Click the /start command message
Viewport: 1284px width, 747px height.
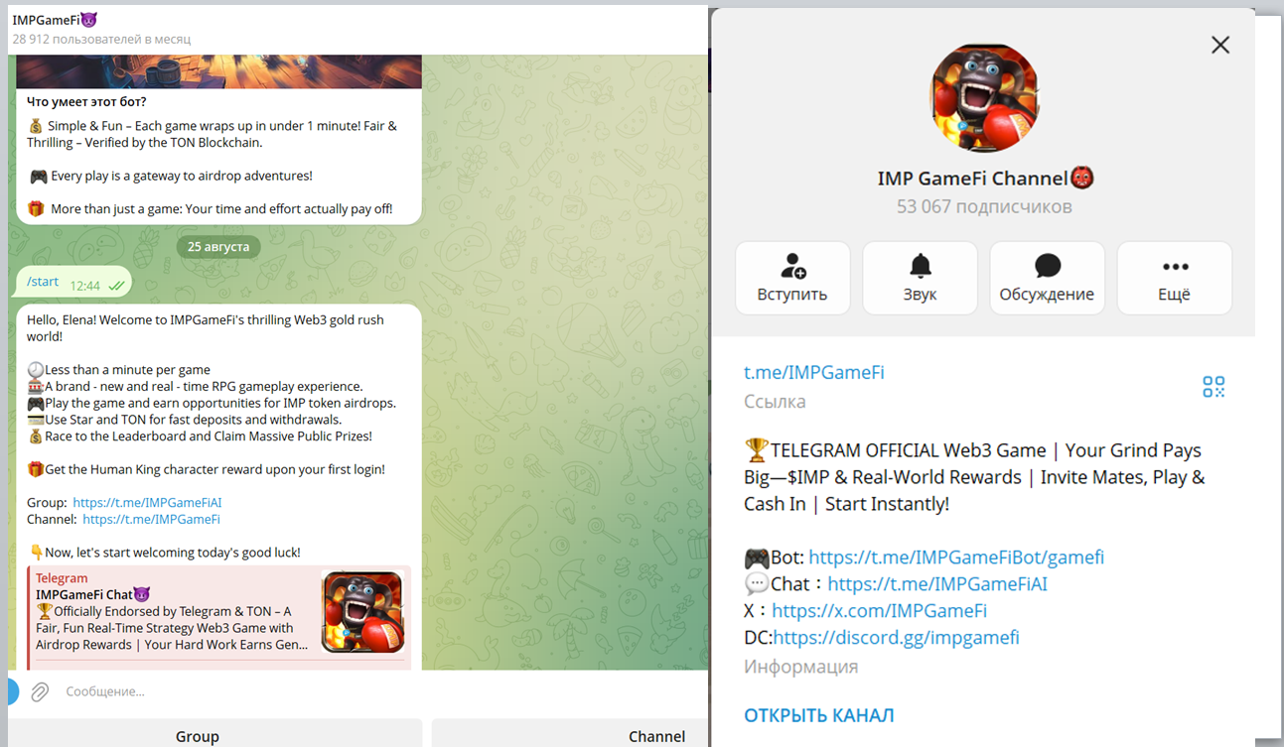[x=43, y=282]
